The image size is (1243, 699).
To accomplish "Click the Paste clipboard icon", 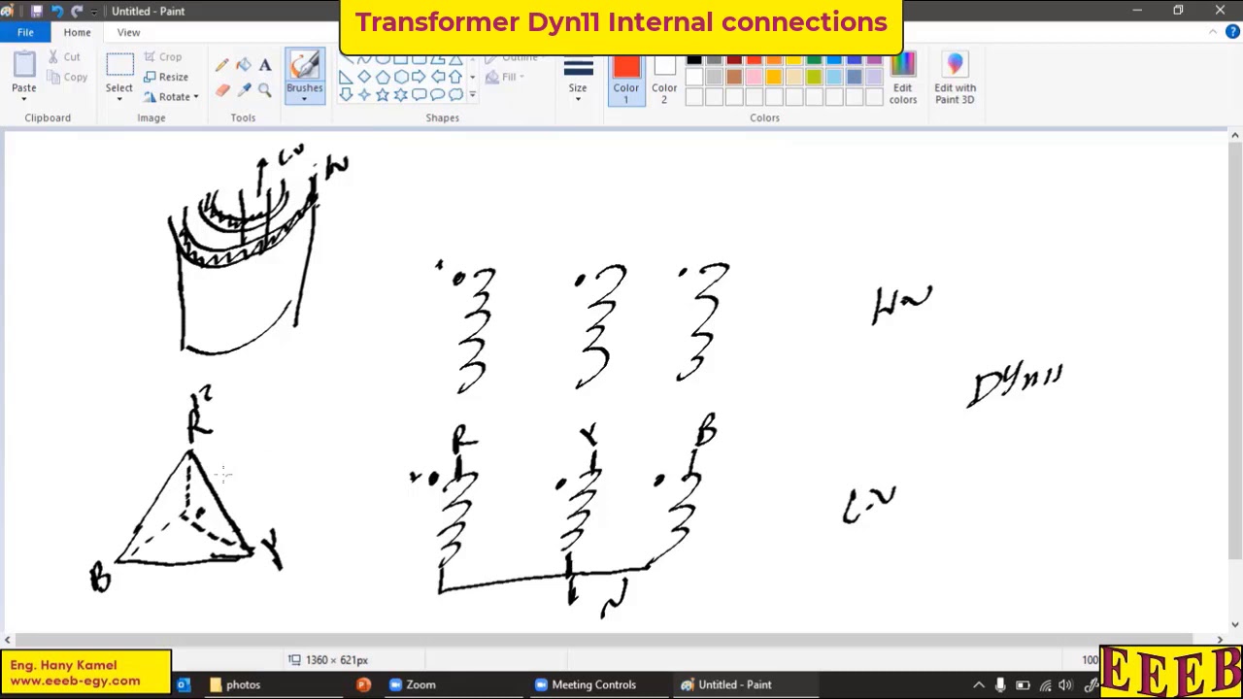I will pos(24,66).
